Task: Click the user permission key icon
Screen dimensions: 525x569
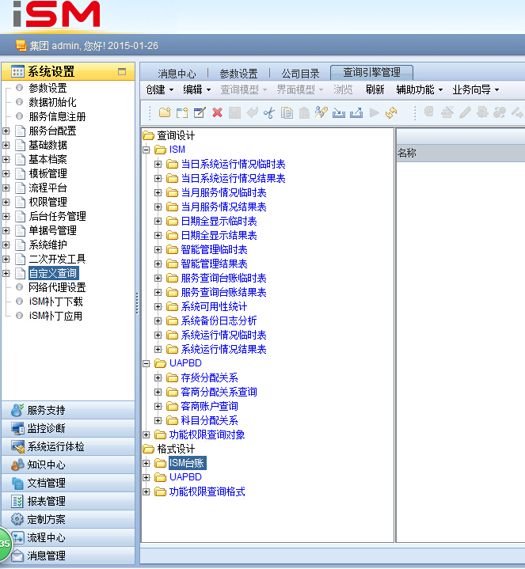Action: tap(321, 112)
